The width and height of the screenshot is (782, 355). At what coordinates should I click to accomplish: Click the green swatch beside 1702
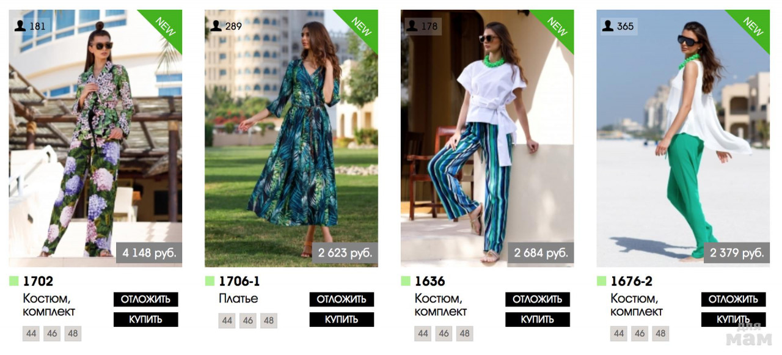pos(13,281)
